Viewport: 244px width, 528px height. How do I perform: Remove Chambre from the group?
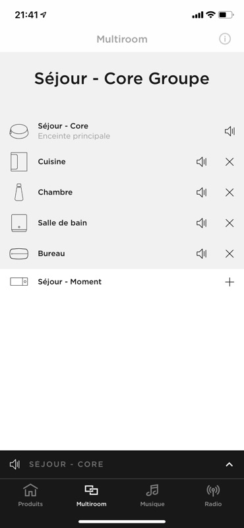[229, 192]
